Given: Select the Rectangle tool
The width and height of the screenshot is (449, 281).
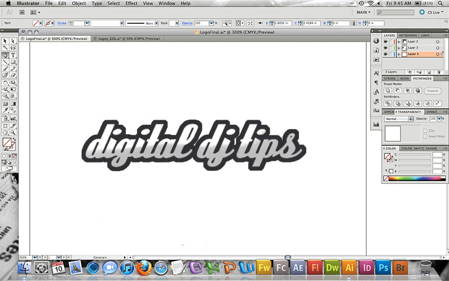Looking at the screenshot, I should (x=13, y=62).
